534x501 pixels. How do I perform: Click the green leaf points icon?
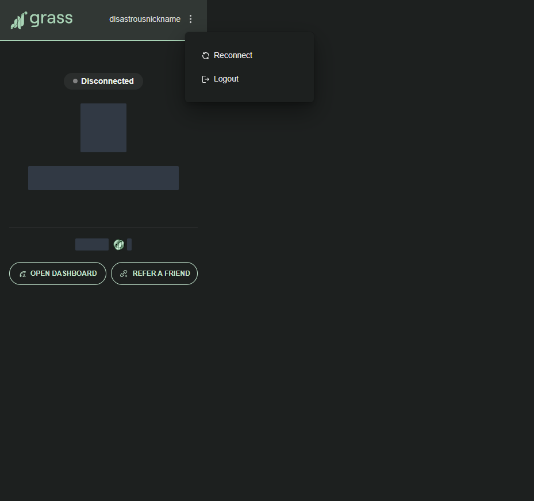click(x=118, y=245)
